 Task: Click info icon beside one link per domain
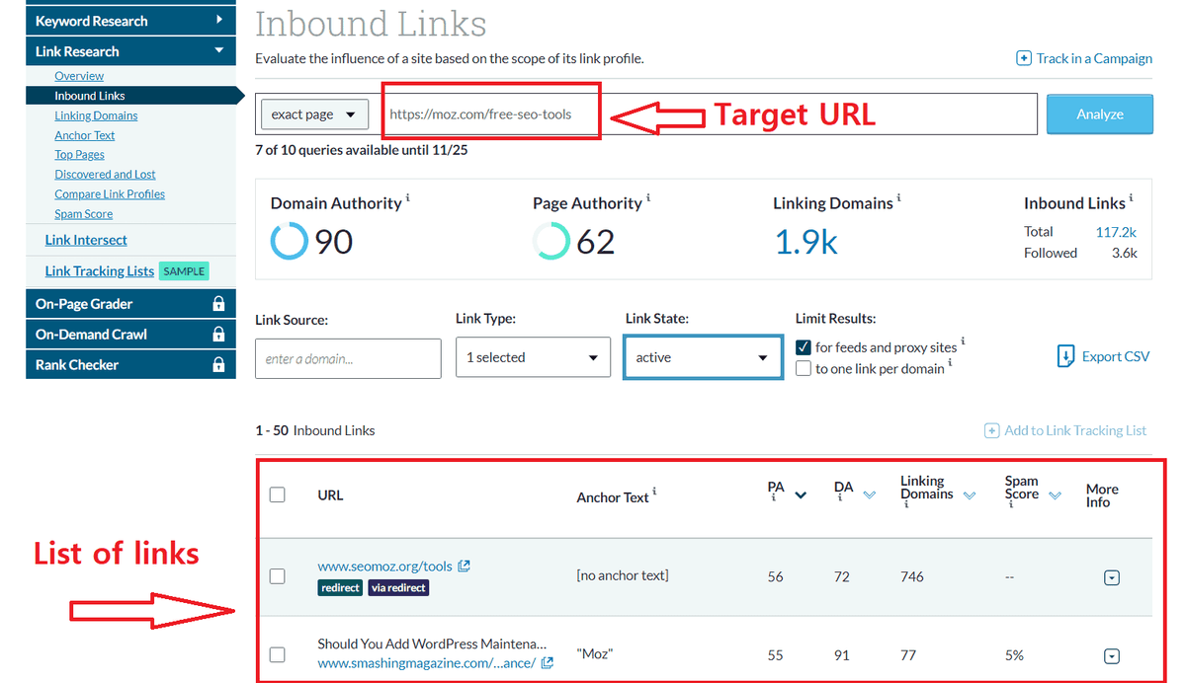(x=950, y=363)
